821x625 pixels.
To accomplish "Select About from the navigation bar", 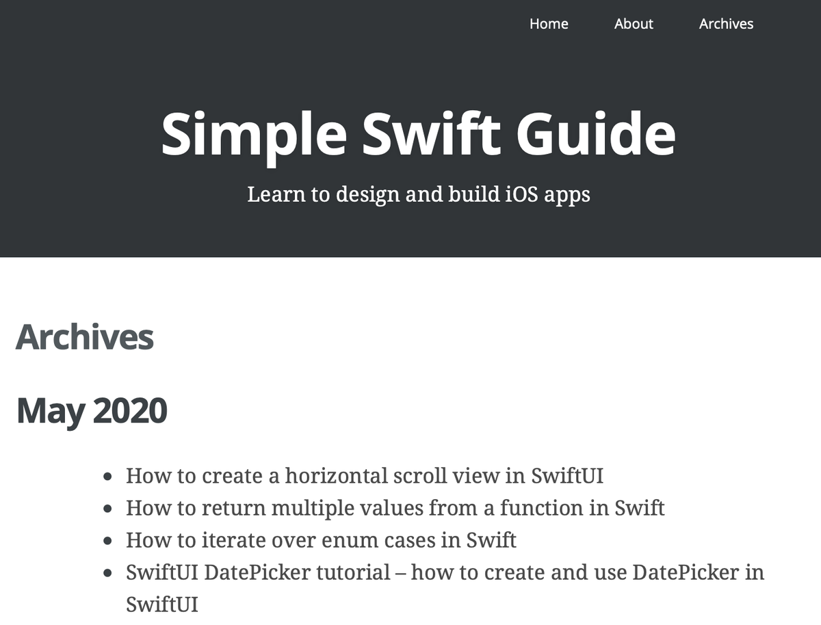I will pyautogui.click(x=634, y=24).
